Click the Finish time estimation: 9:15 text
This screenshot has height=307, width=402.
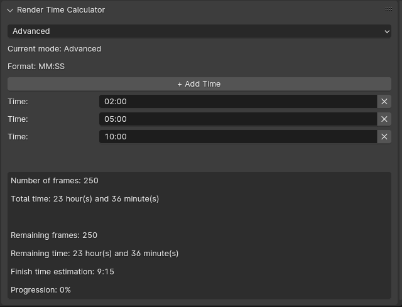tap(62, 272)
